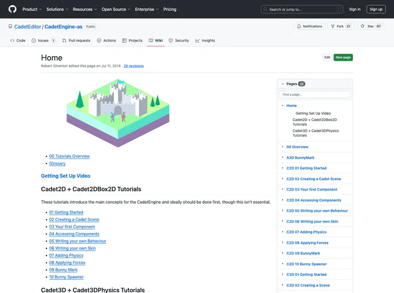Image resolution: width=394 pixels, height=293 pixels.
Task: Click the Wiki book icon
Action: [x=151, y=41]
